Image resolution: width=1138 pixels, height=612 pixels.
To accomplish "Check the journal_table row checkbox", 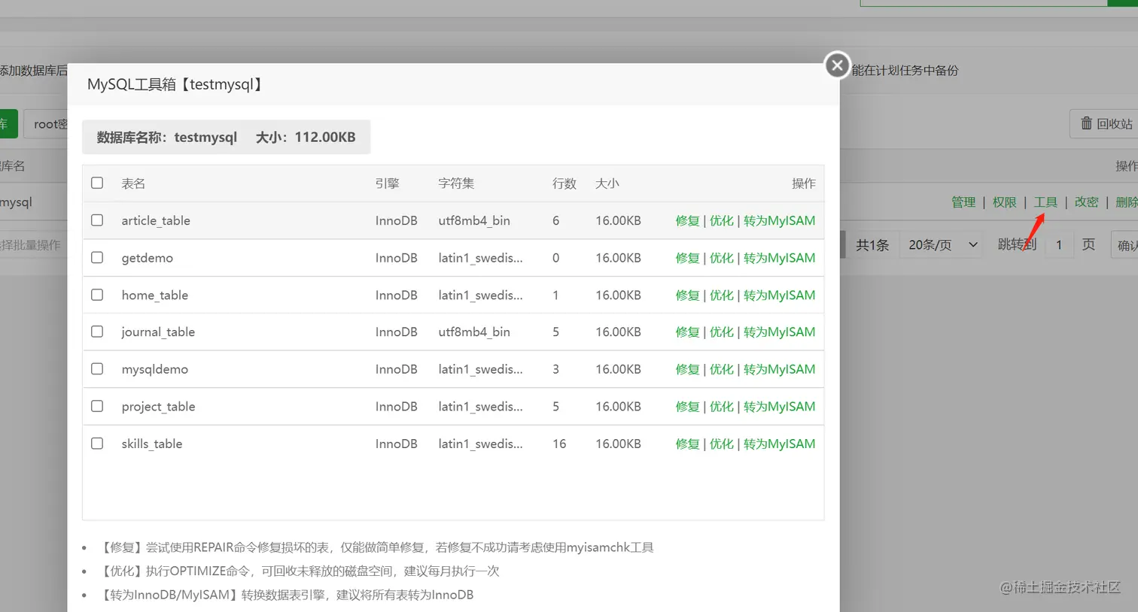I will (x=97, y=332).
